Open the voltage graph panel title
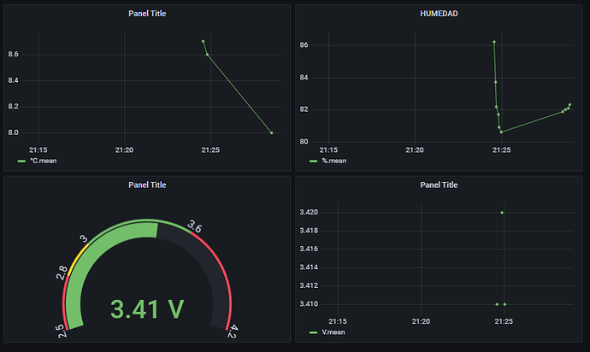 pyautogui.click(x=439, y=185)
